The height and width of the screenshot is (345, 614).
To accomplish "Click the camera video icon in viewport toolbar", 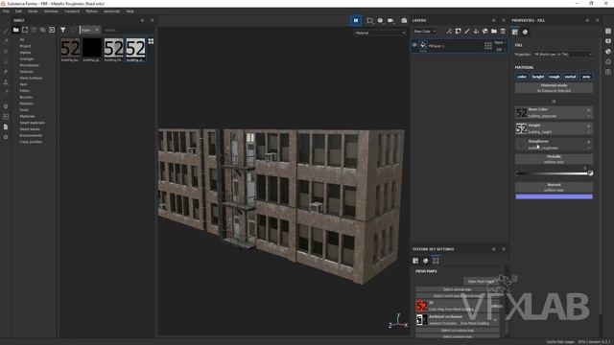I will pyautogui.click(x=390, y=20).
